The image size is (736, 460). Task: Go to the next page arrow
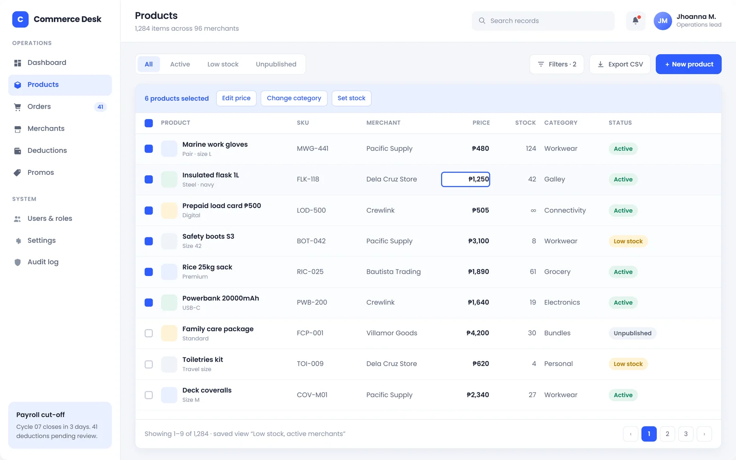tap(704, 434)
